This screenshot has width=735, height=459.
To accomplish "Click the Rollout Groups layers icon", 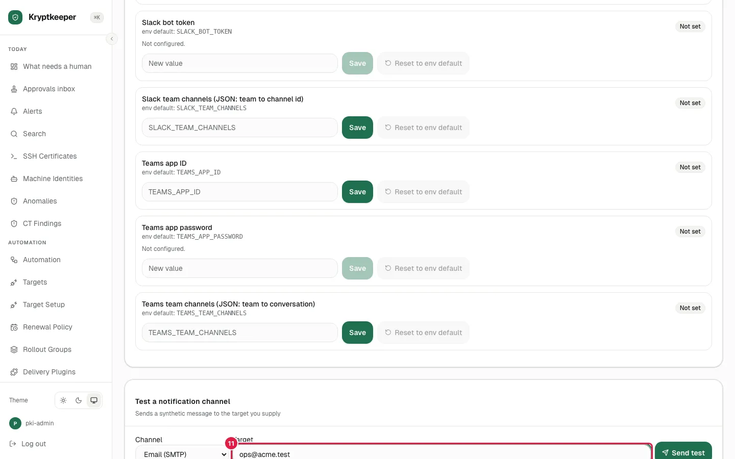I will (14, 350).
